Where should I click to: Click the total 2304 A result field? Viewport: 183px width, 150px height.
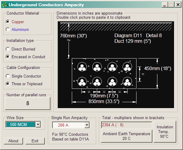coord(126,125)
